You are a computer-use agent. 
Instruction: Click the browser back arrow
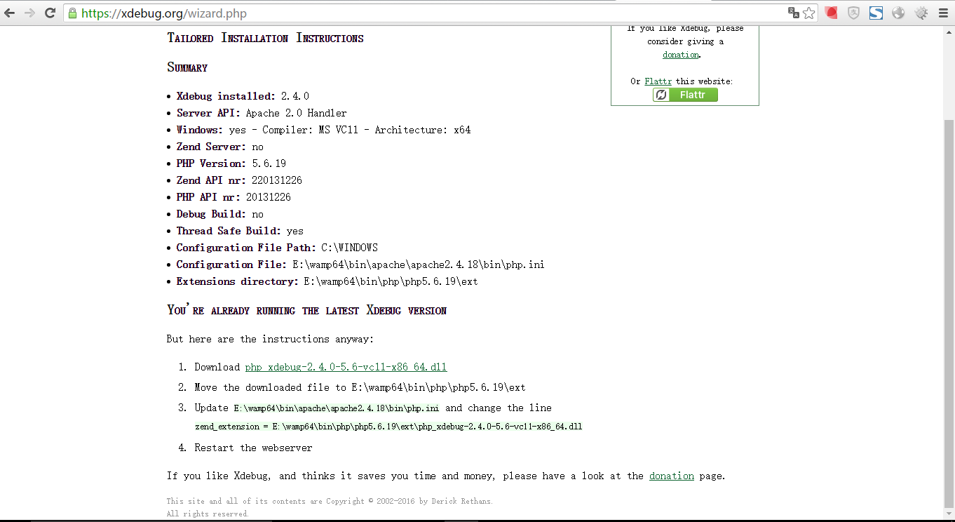(10, 13)
